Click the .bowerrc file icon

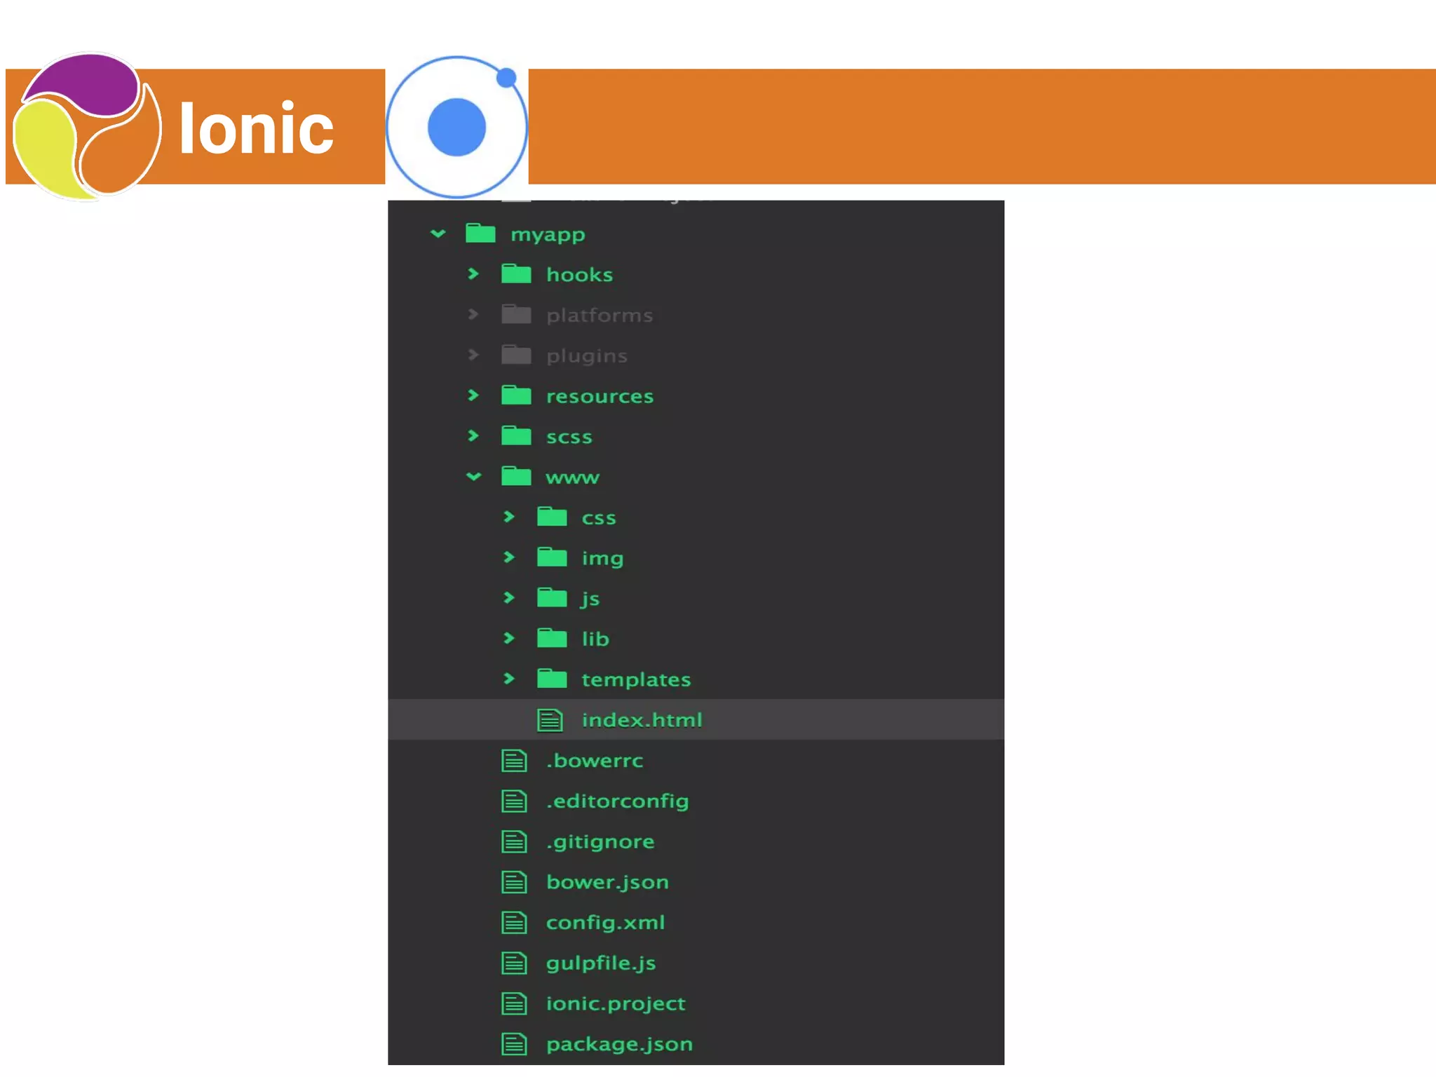tap(515, 761)
